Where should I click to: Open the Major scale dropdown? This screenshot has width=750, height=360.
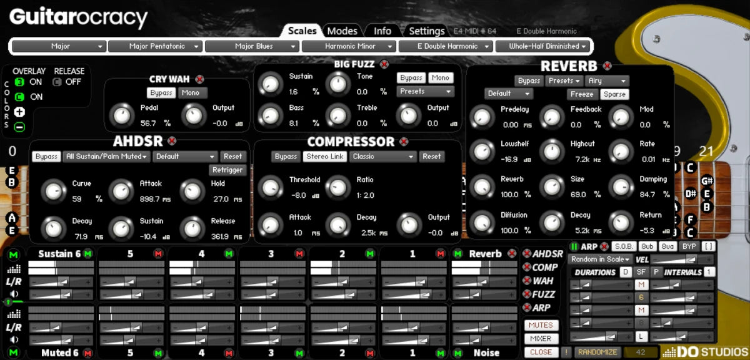click(59, 46)
